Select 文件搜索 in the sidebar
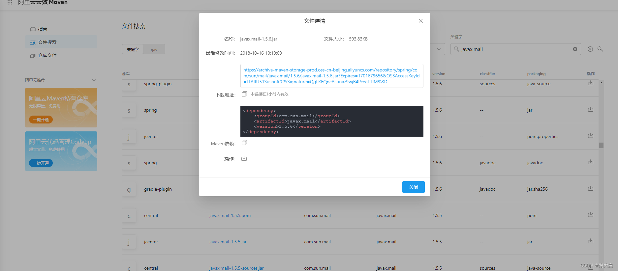The height and width of the screenshot is (271, 618). 61,42
